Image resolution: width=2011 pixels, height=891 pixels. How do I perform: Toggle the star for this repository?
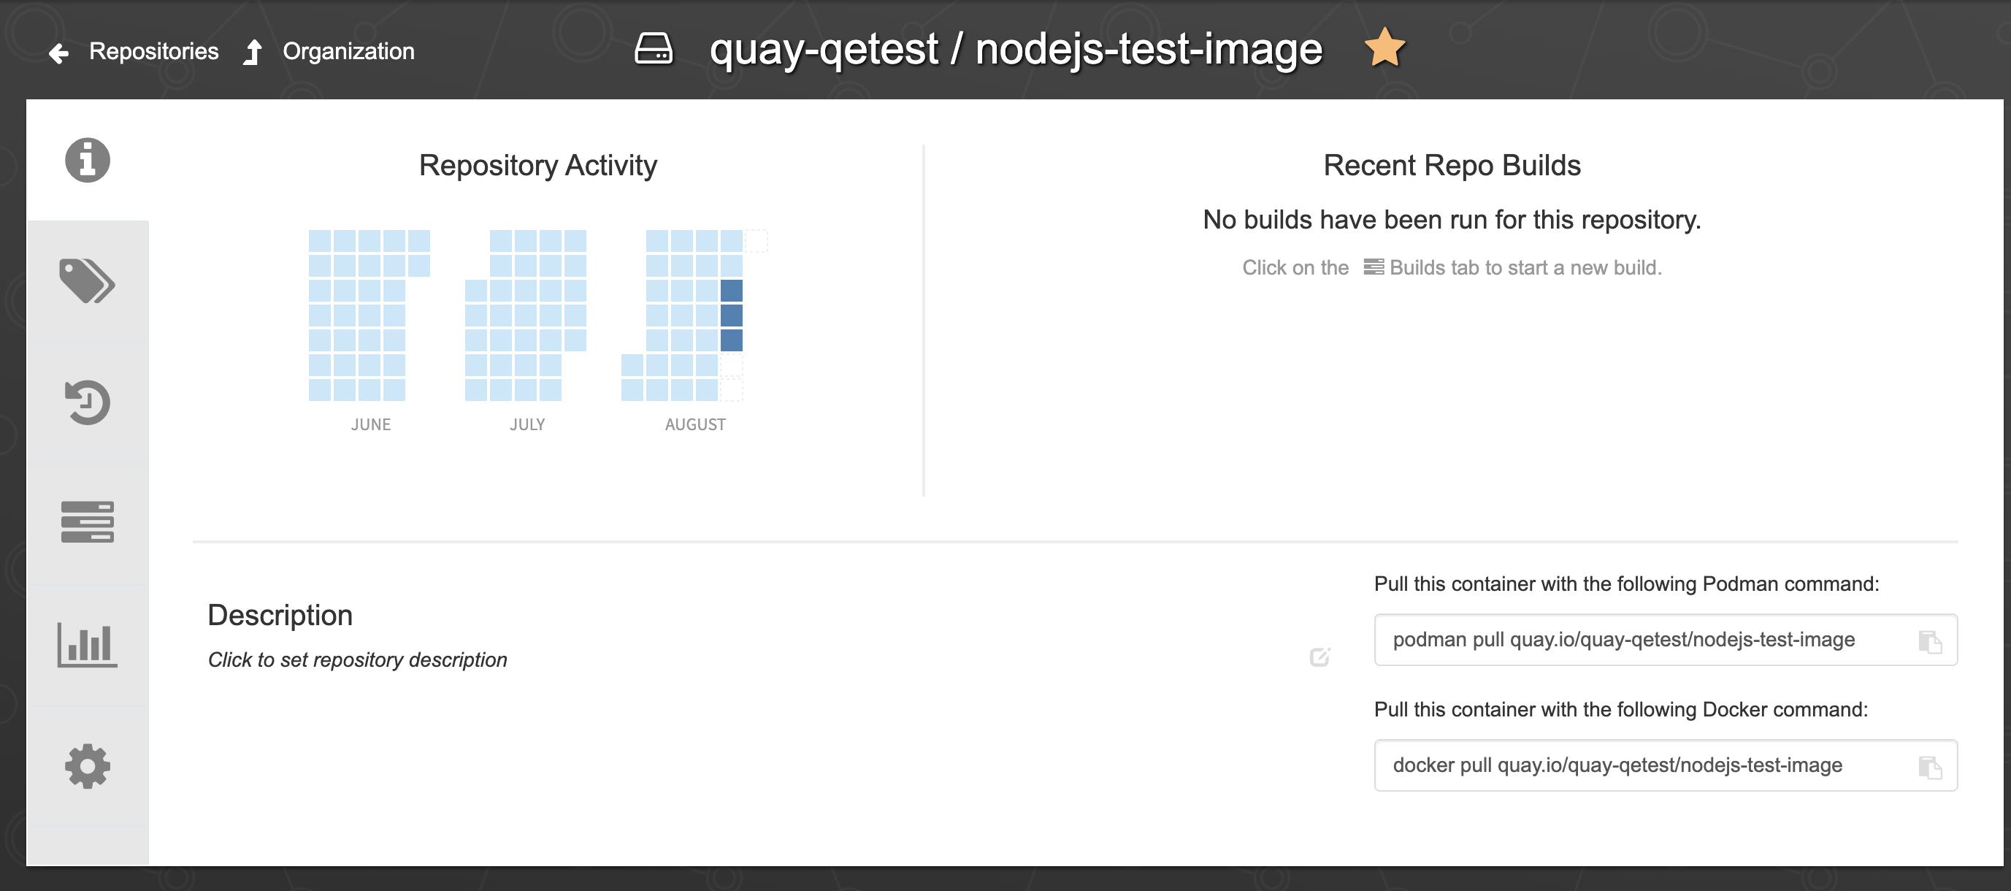1384,48
